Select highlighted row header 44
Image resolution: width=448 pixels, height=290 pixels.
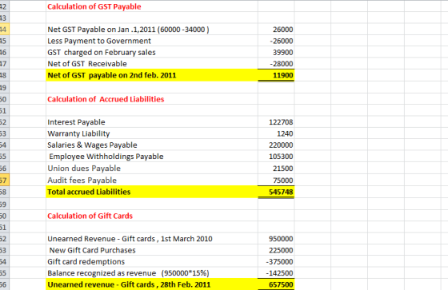coord(4,30)
